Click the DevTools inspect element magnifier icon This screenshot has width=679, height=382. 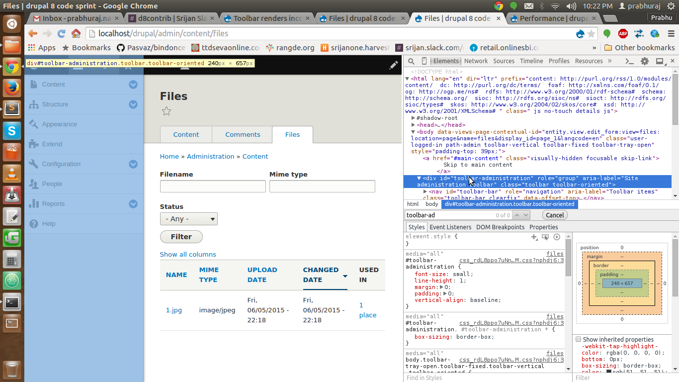[x=411, y=61]
